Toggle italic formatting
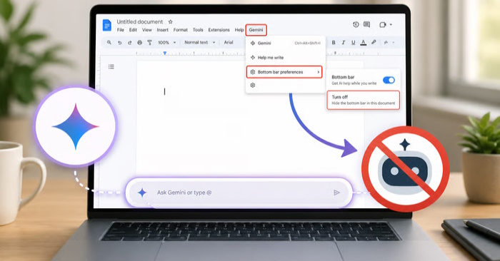Viewport: 500px width, 261px height. [x=344, y=42]
